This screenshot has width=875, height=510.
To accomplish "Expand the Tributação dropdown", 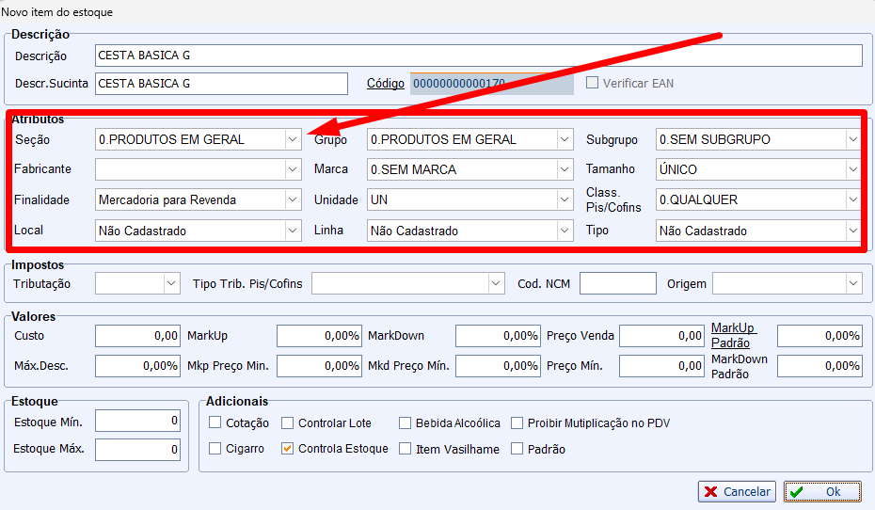I will 170,283.
